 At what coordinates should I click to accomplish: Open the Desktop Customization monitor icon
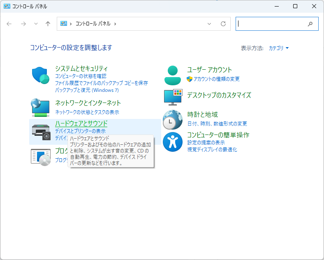(173, 97)
